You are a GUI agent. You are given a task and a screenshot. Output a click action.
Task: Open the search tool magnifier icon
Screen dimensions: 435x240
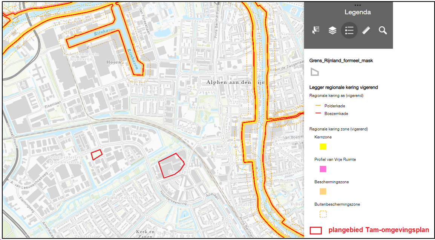click(382, 30)
